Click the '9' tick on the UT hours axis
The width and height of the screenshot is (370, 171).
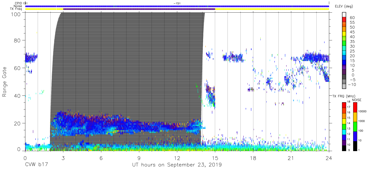(139, 158)
